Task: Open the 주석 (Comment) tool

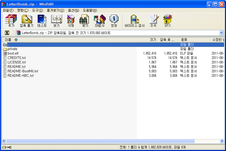Action: click(153, 21)
